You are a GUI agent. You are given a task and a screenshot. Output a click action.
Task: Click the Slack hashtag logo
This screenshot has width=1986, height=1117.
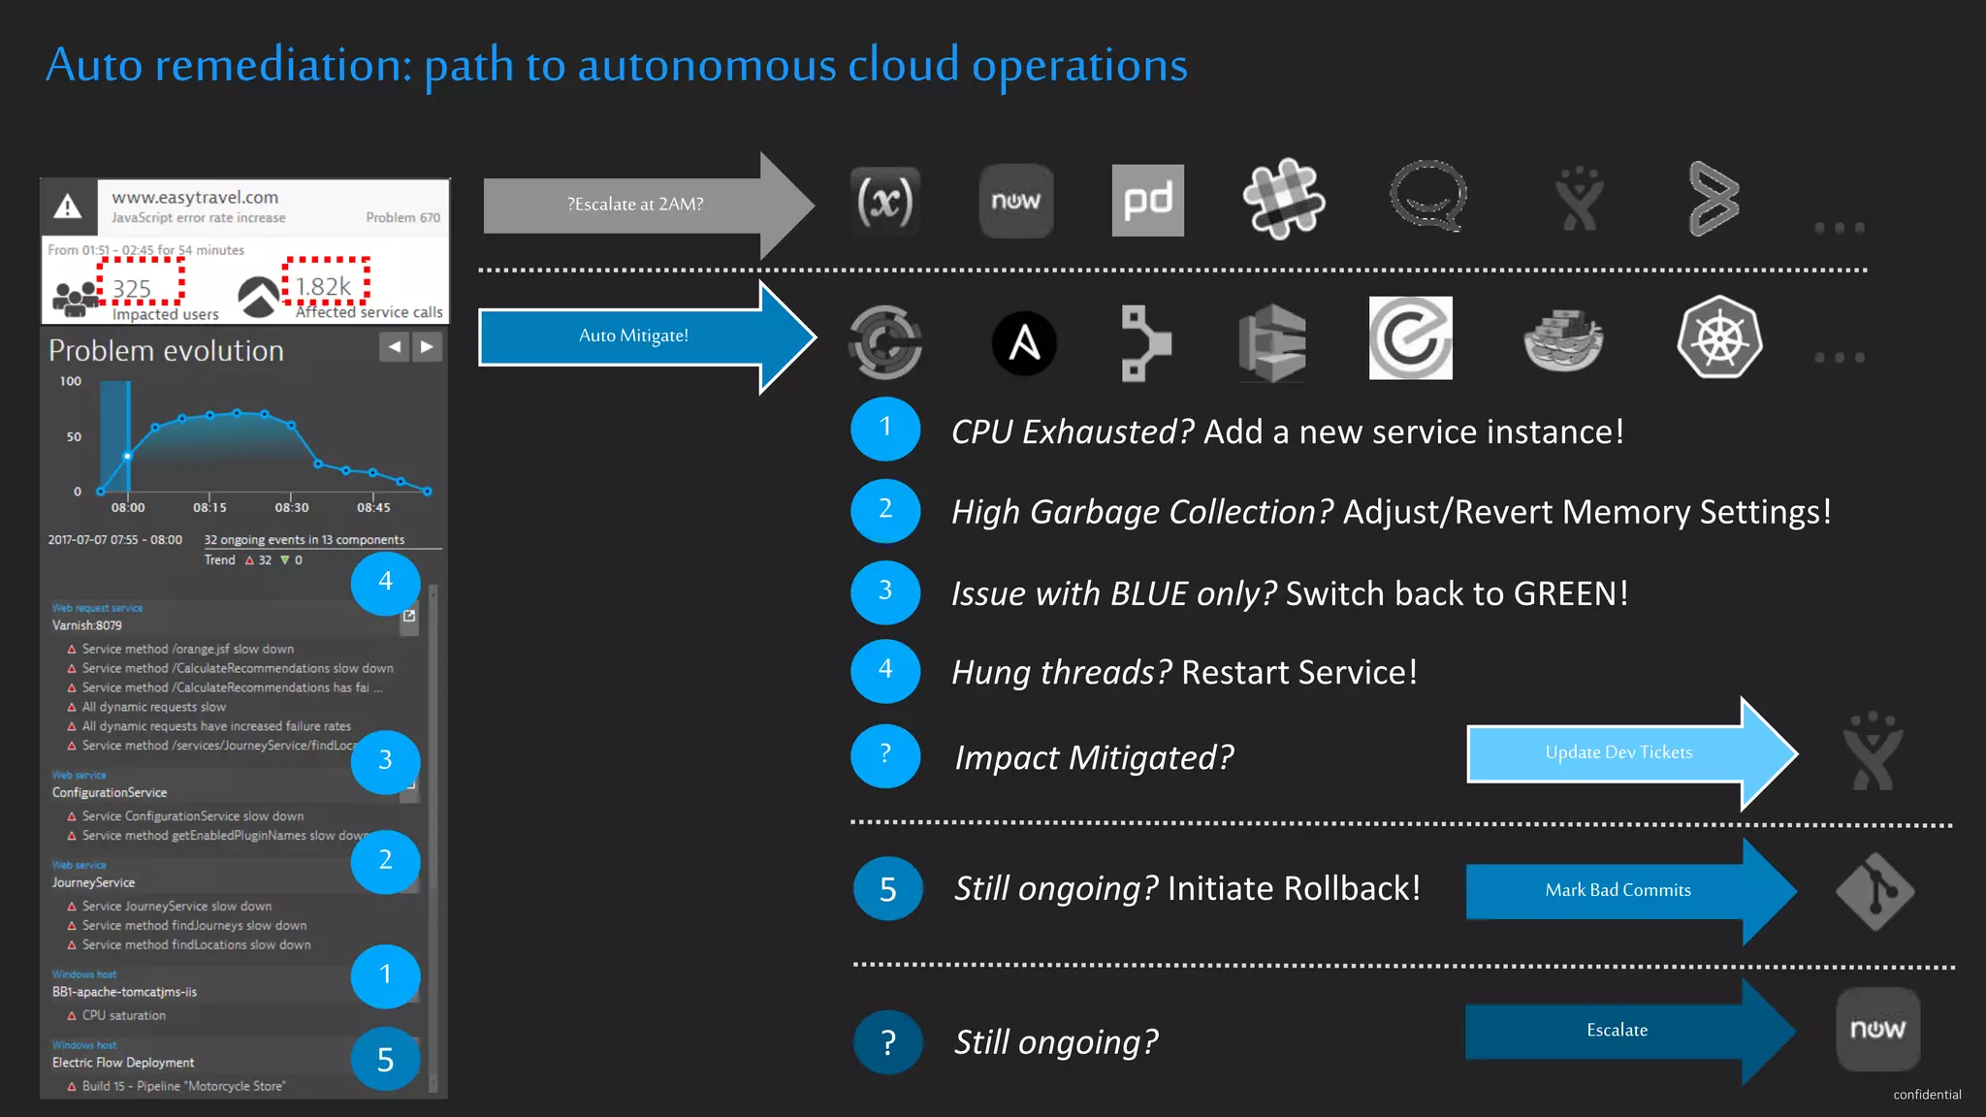click(1284, 199)
